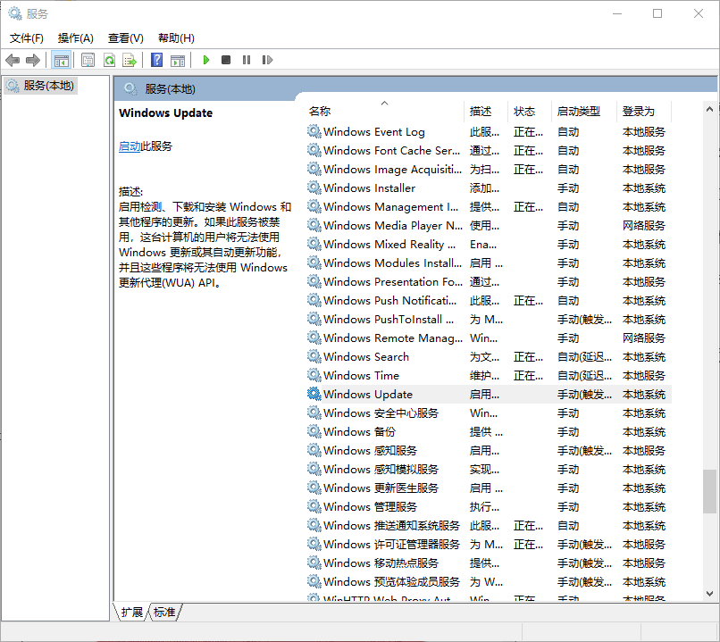
Task: Click the Back arrow toolbar icon
Action: (x=13, y=60)
